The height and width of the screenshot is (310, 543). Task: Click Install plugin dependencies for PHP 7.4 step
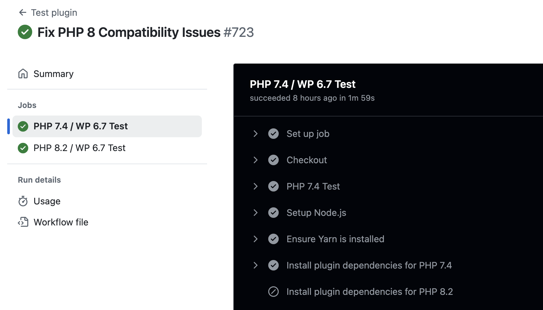click(369, 265)
